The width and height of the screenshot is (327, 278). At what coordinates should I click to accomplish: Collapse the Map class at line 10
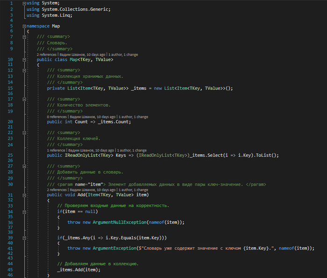tap(24, 60)
